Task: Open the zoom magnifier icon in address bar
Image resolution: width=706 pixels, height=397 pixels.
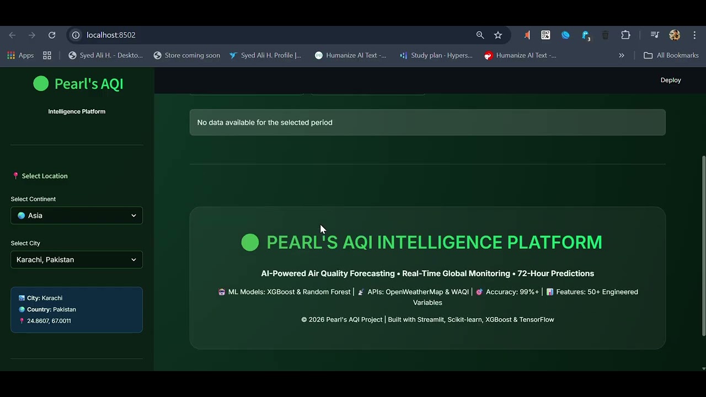Action: (480, 35)
